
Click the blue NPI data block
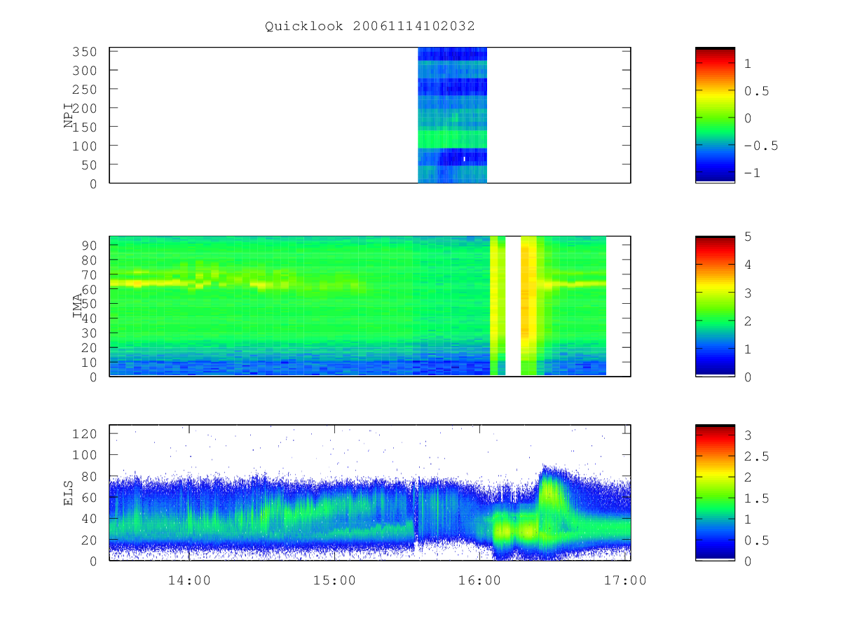pos(452,115)
